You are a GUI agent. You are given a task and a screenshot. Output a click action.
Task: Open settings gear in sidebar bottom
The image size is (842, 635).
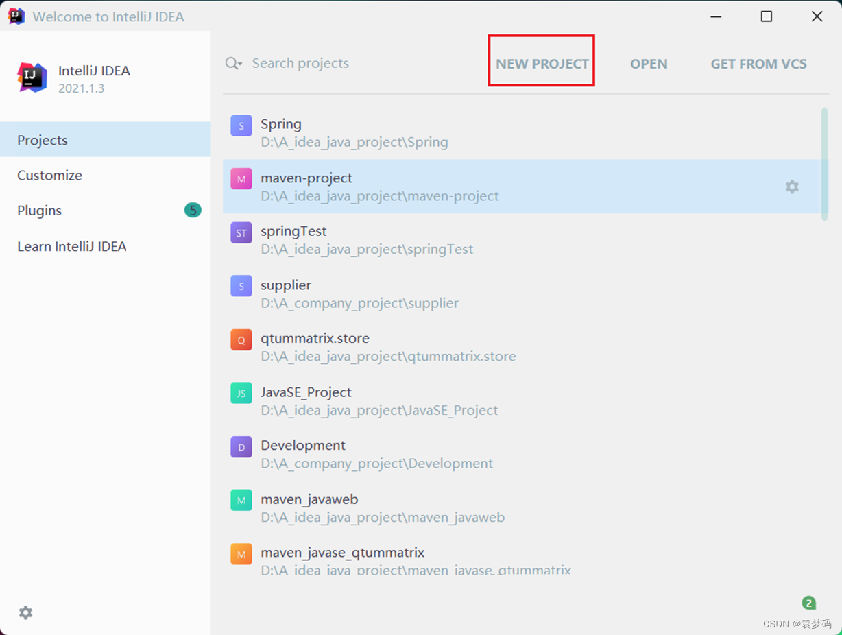tap(25, 612)
